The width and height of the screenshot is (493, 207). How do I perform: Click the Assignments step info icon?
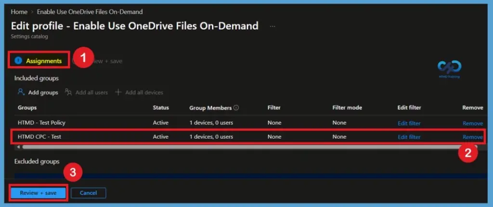click(x=18, y=61)
